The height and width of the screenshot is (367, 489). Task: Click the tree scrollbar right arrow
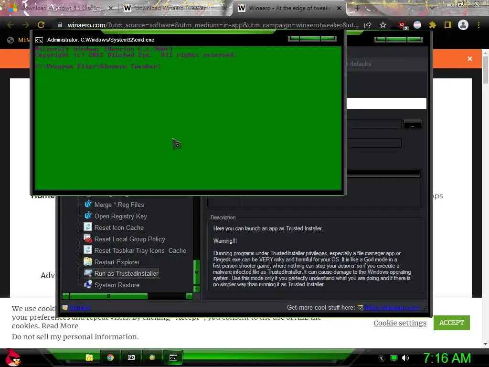click(189, 296)
